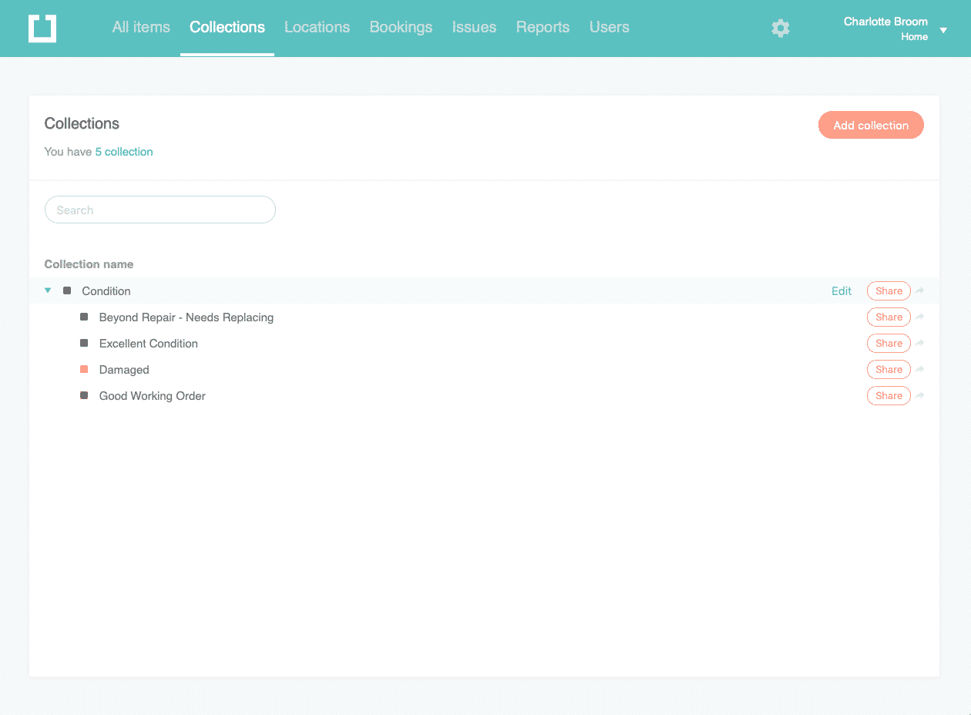The height and width of the screenshot is (715, 971).
Task: Click the Good Working Order color square
Action: point(84,395)
